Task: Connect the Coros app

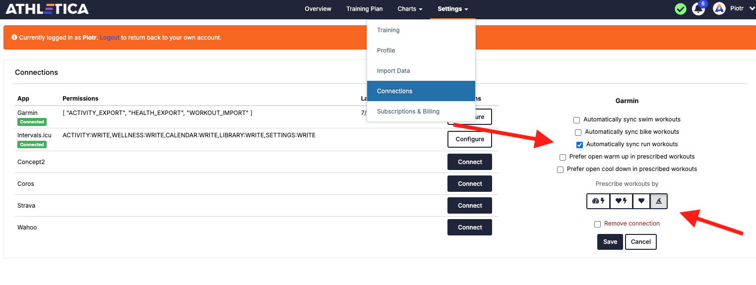Action: [470, 184]
